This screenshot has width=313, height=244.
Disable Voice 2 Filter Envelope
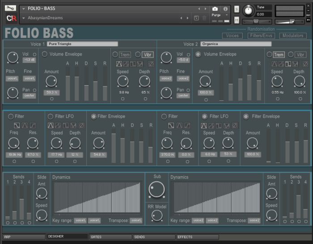coord(246,116)
